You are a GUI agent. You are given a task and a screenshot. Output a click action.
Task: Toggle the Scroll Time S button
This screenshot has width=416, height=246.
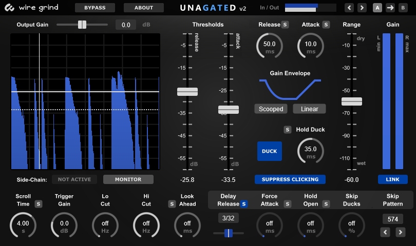pos(39,204)
